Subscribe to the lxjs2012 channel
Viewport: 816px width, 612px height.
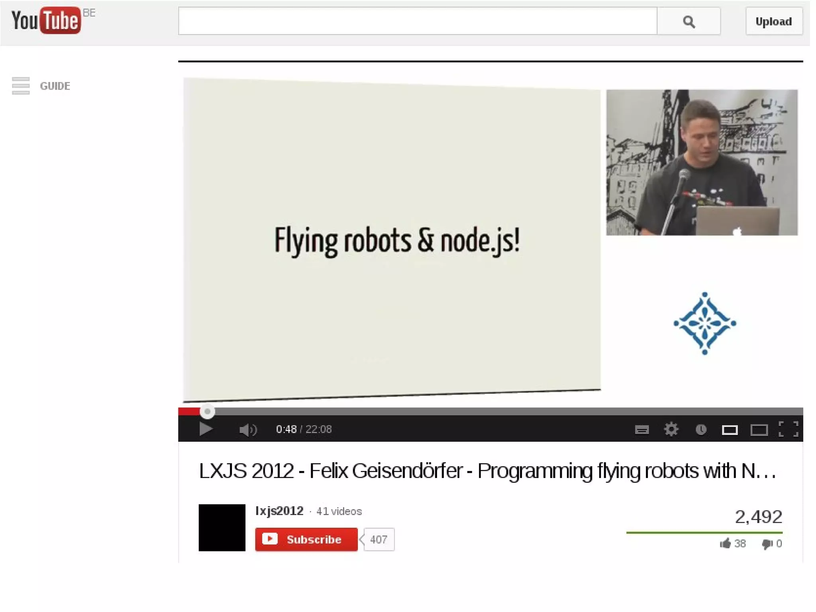[306, 539]
